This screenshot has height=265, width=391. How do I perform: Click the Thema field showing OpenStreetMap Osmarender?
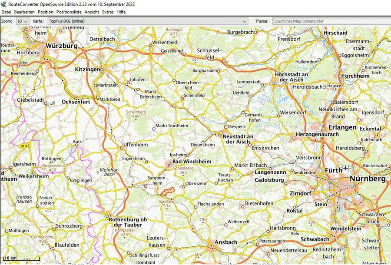[x=330, y=21]
